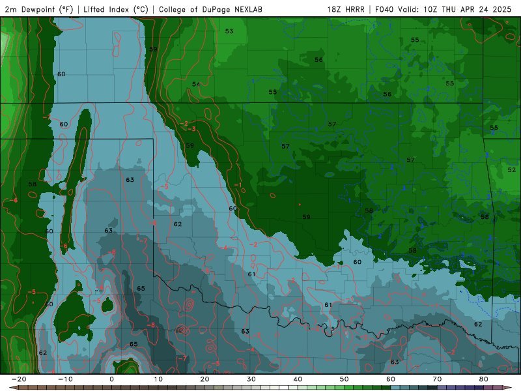Image resolution: width=521 pixels, height=391 pixels.
Task: Click the 30 label on the color scale
Action: coord(251,379)
